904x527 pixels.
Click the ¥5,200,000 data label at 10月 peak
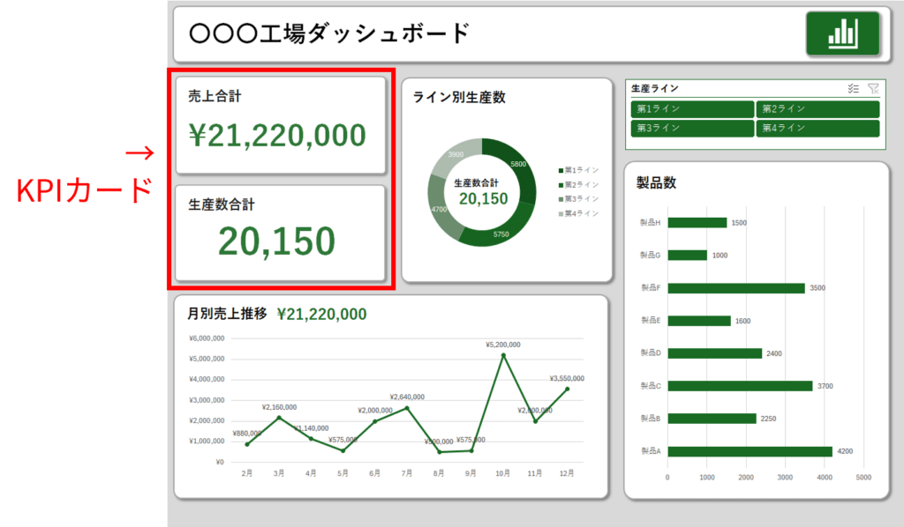502,345
